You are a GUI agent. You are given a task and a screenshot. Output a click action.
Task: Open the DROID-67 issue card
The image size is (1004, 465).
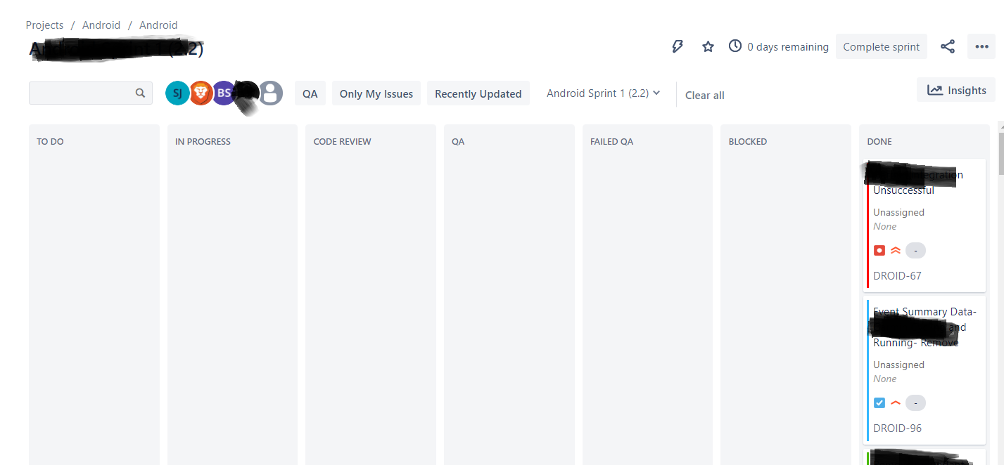click(926, 225)
